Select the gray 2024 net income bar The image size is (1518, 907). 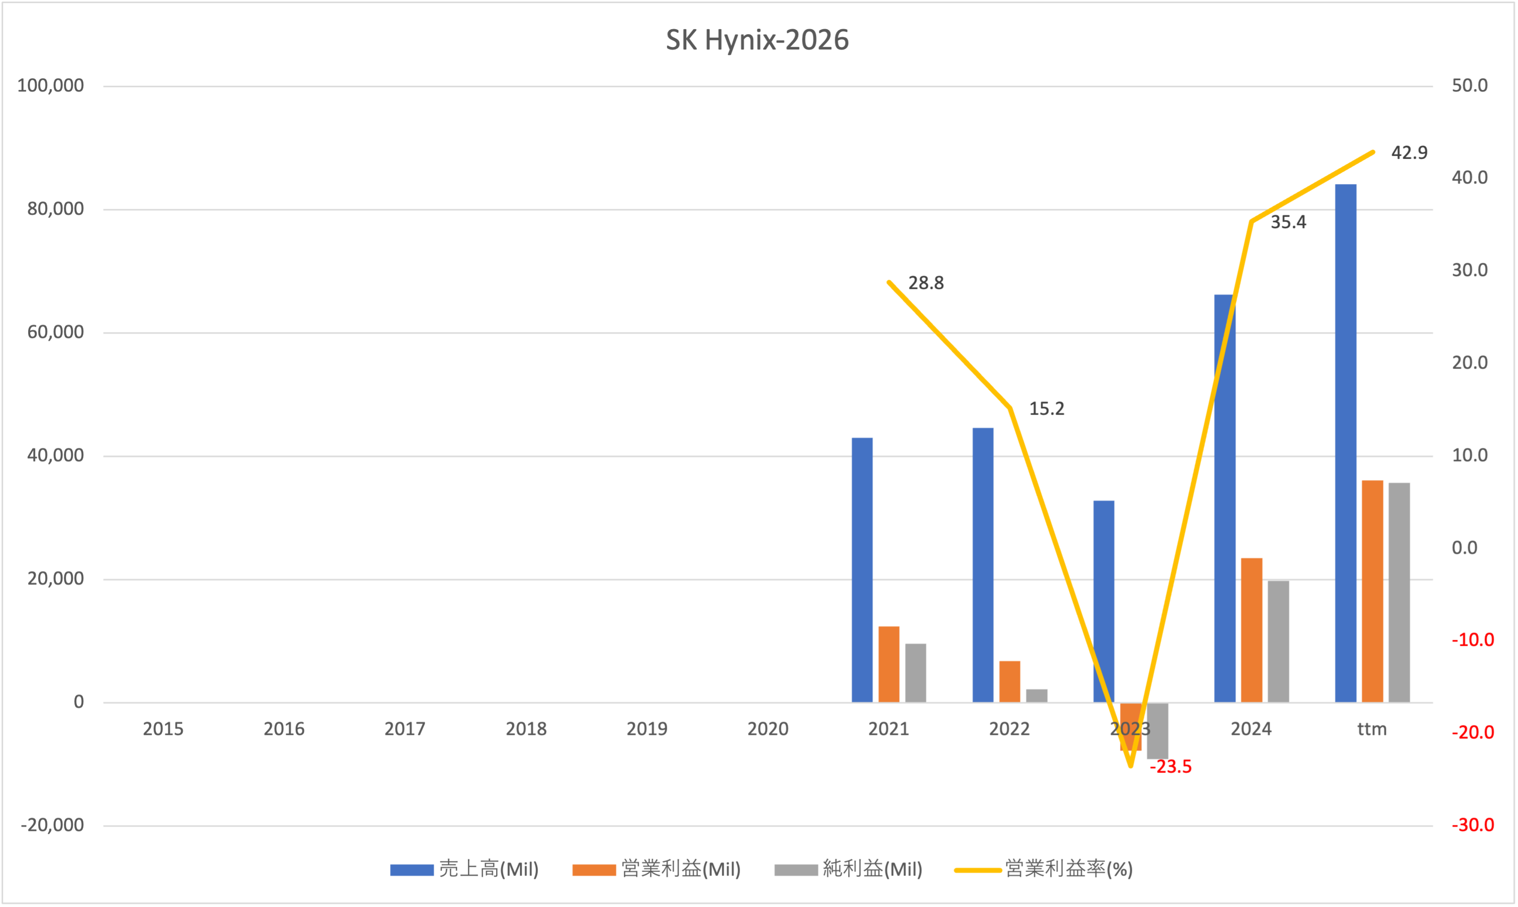1278,641
